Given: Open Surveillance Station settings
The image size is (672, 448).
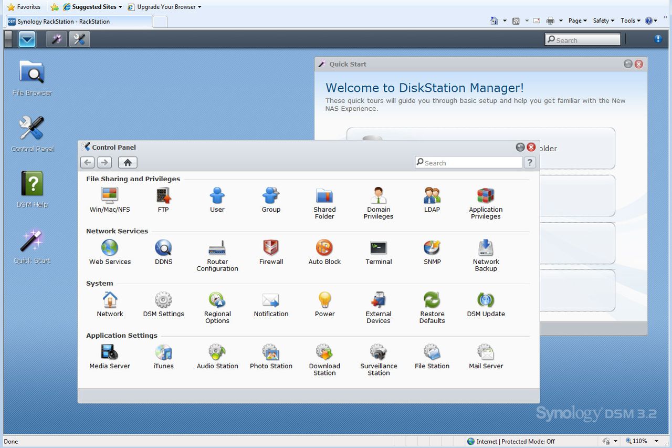Looking at the screenshot, I should 379,359.
